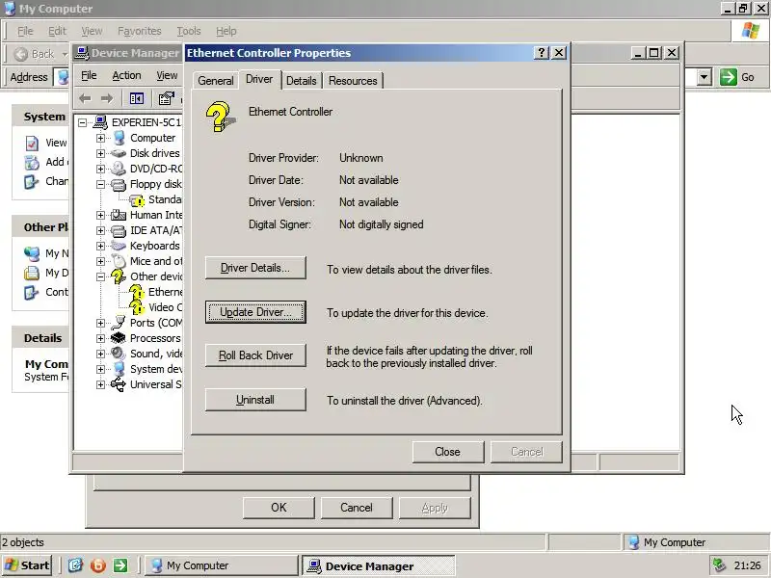Click the Back button in My Computer
The image size is (771, 578).
(x=35, y=54)
